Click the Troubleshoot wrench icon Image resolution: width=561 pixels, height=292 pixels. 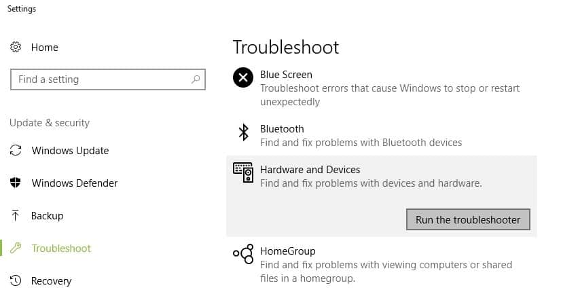[x=16, y=248]
